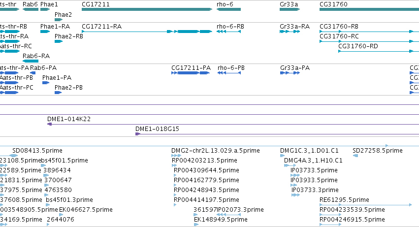Screen dimensions: 419x227
Task: Click the rho-6-RB transcript glyph
Action: pos(228,32)
